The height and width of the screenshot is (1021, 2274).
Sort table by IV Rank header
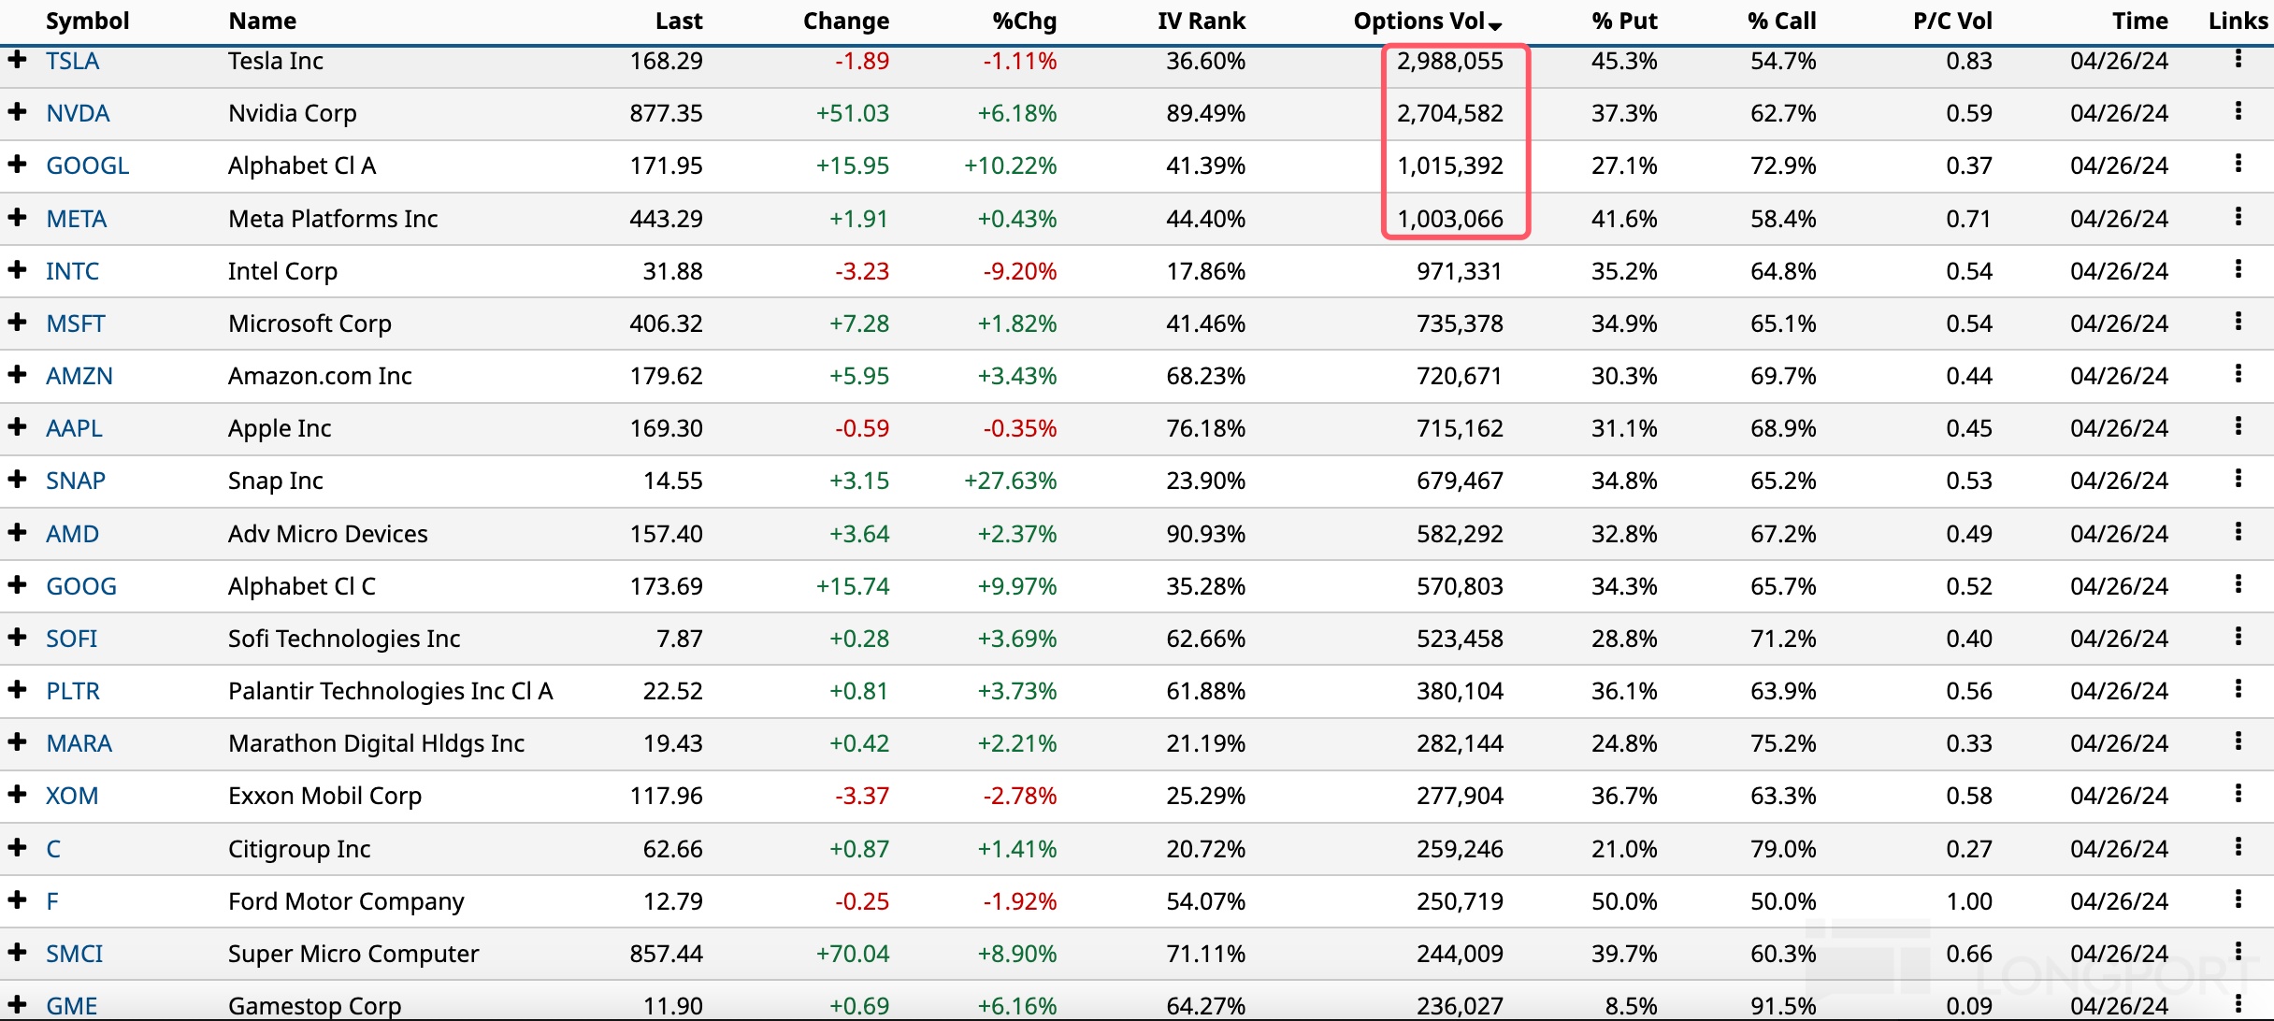[x=1201, y=21]
